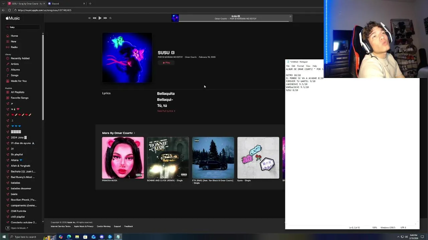
Task: Go to the previous track
Action: pos(94,18)
